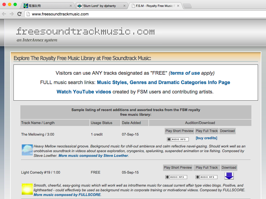Click the browser Back arrow
The width and height of the screenshot is (266, 199).
coord(4,14)
